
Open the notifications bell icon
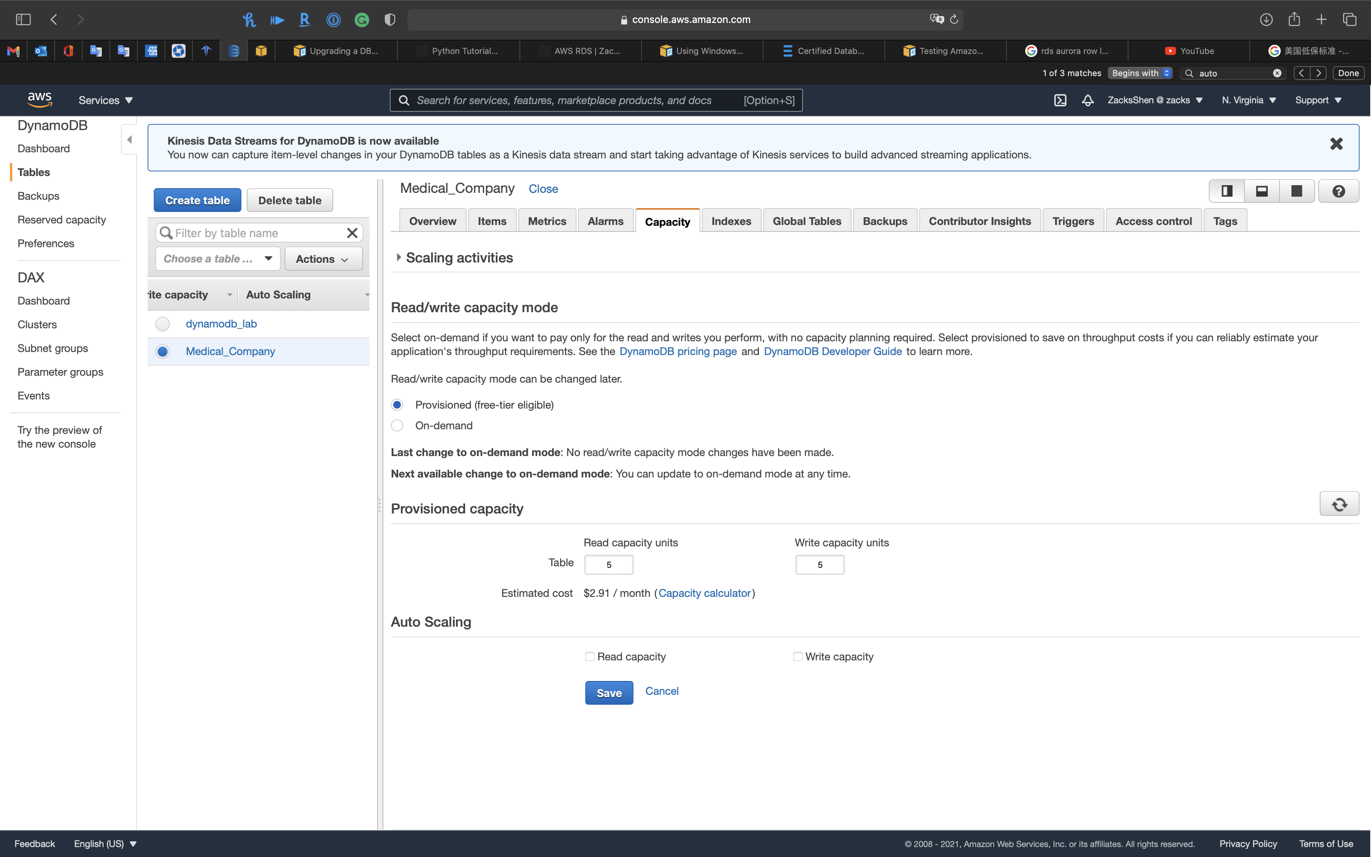pyautogui.click(x=1087, y=100)
